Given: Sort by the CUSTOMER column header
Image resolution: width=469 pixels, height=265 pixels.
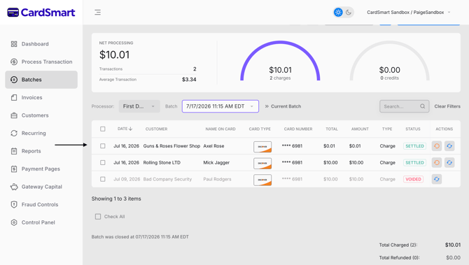Looking at the screenshot, I should (x=156, y=129).
